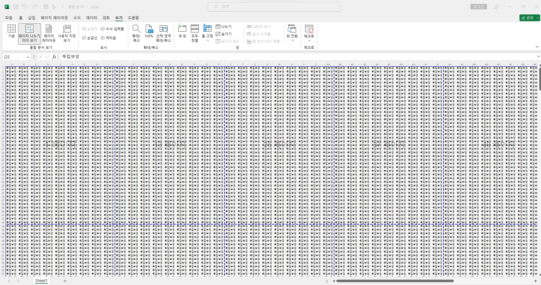Split the window (나누기)
The height and width of the screenshot is (285, 541).
click(x=224, y=27)
